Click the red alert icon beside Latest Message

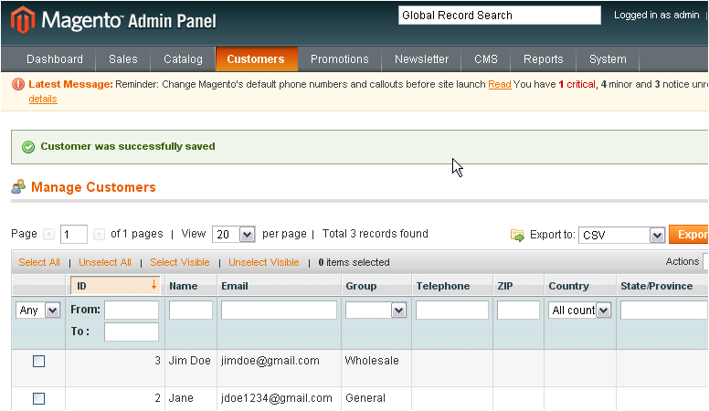click(18, 84)
